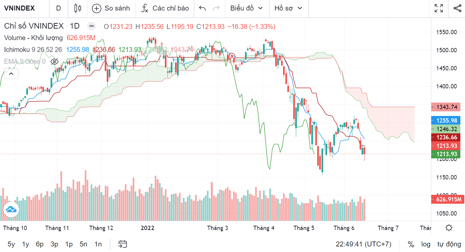Click the Tháng 6 time axis label
Image resolution: width=465 pixels, height=252 pixels.
click(344, 228)
